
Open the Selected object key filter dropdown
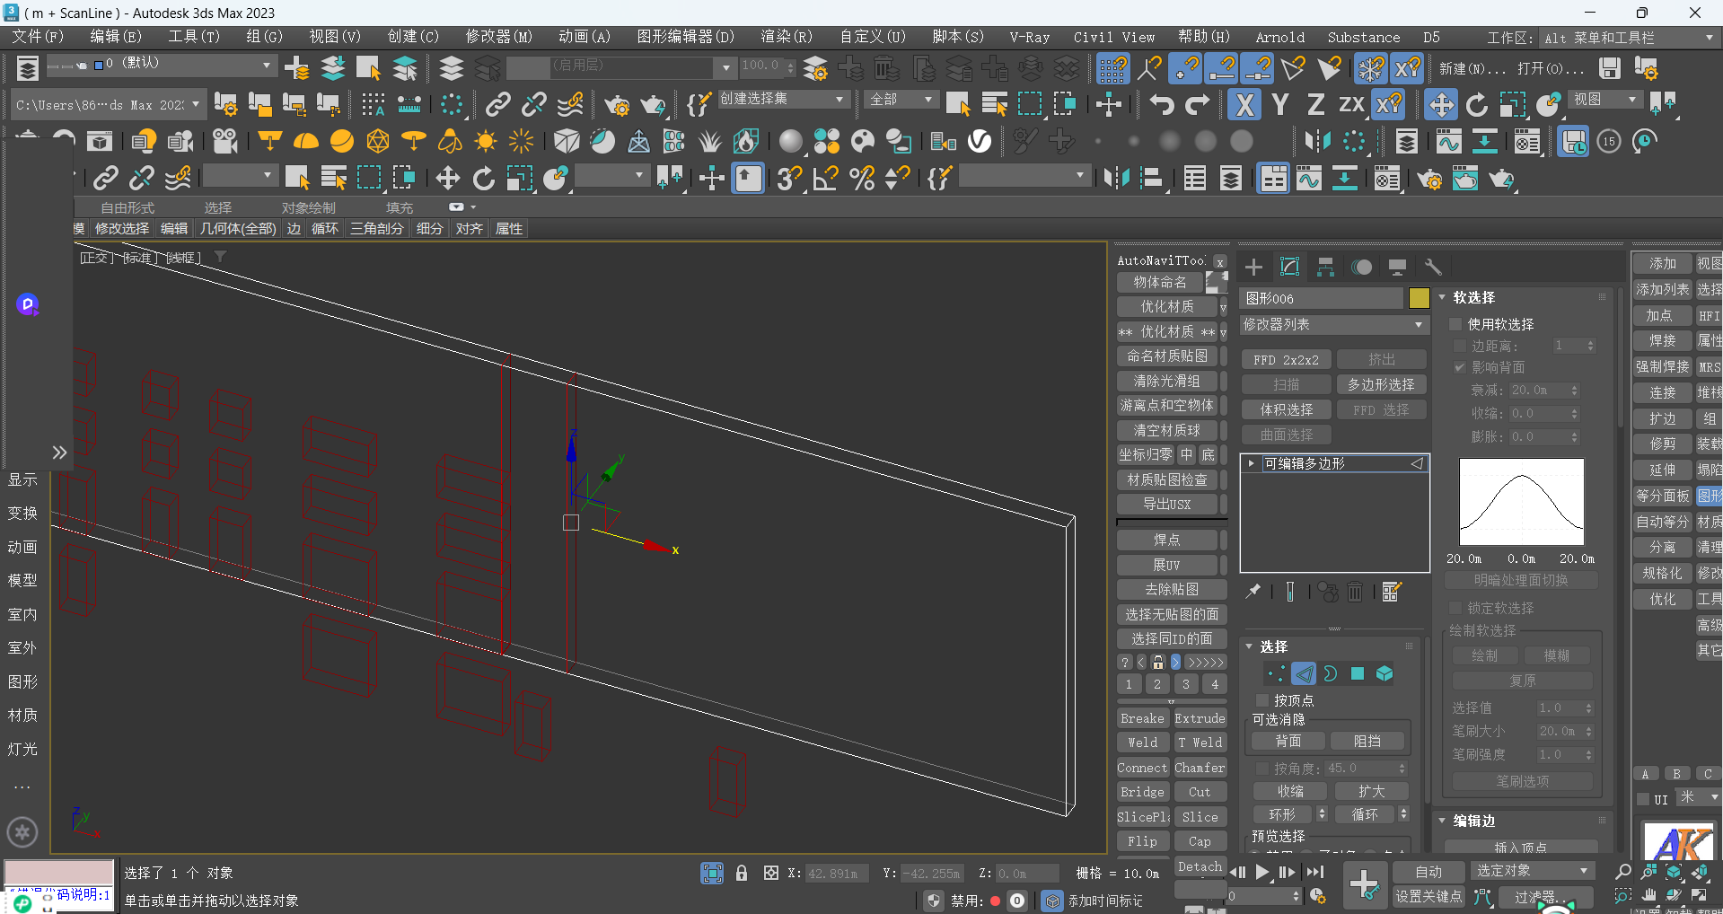(1532, 871)
